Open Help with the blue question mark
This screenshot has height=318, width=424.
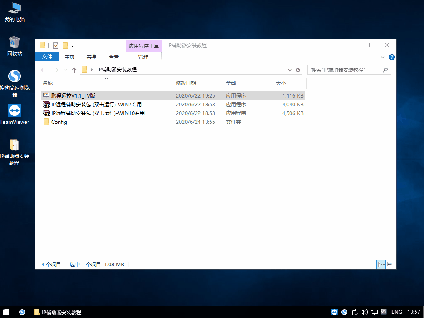pyautogui.click(x=391, y=57)
